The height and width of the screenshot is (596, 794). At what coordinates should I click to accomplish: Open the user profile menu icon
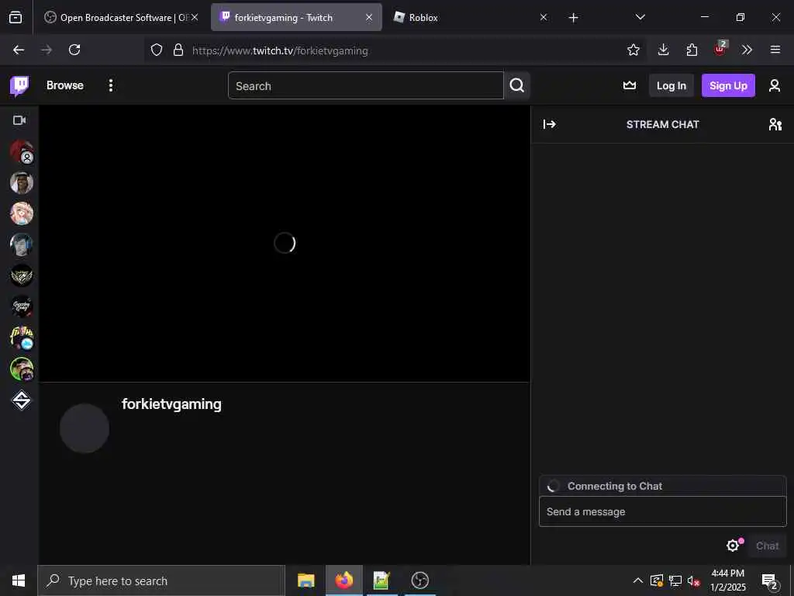pos(775,85)
